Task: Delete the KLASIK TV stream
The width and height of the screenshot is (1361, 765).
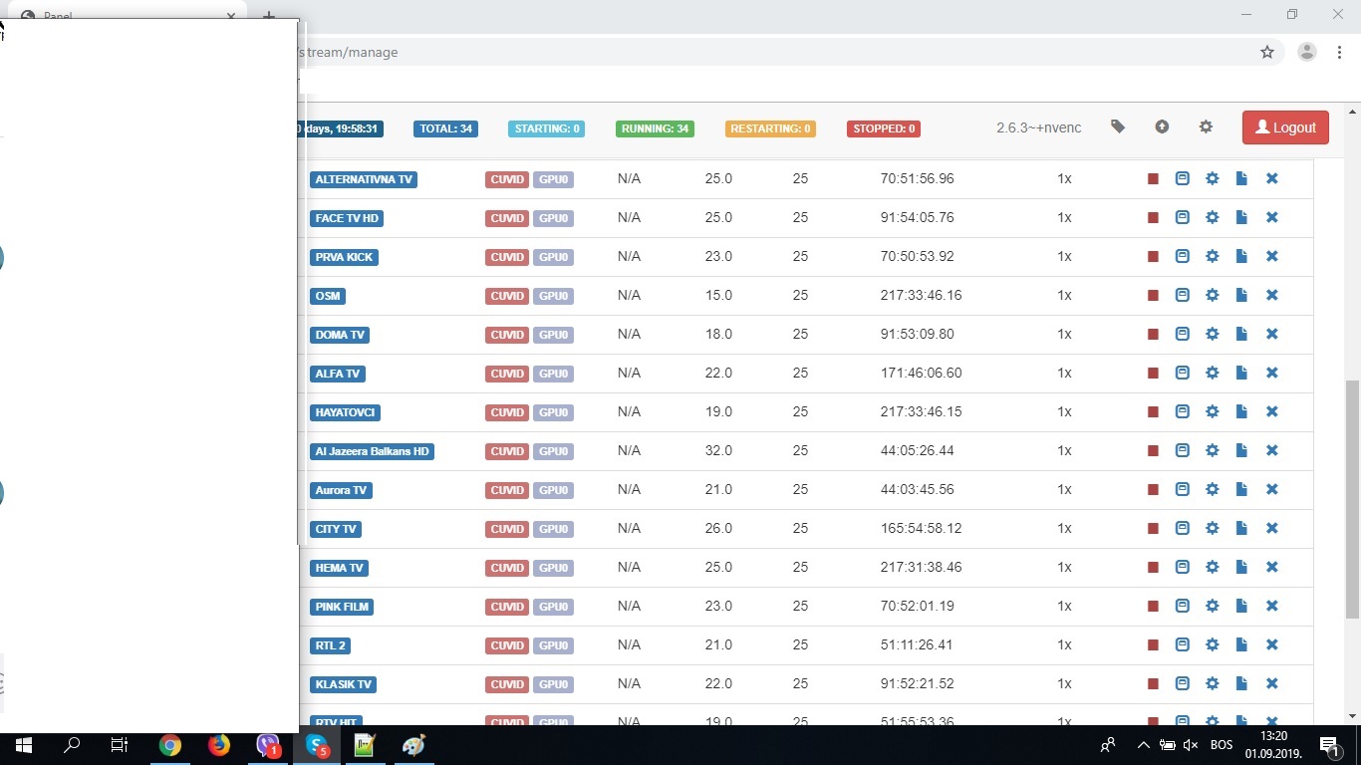Action: [x=1271, y=683]
